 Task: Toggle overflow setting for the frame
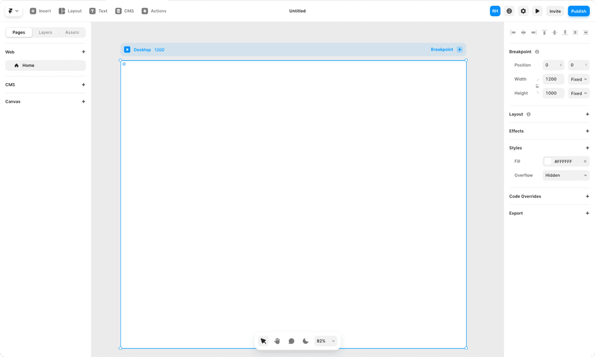565,175
